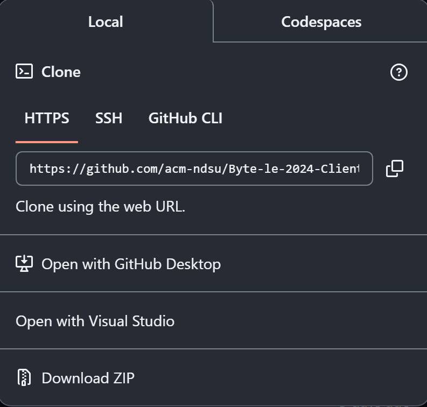Select the SSH clone method
Image resolution: width=427 pixels, height=407 pixels.
point(109,118)
